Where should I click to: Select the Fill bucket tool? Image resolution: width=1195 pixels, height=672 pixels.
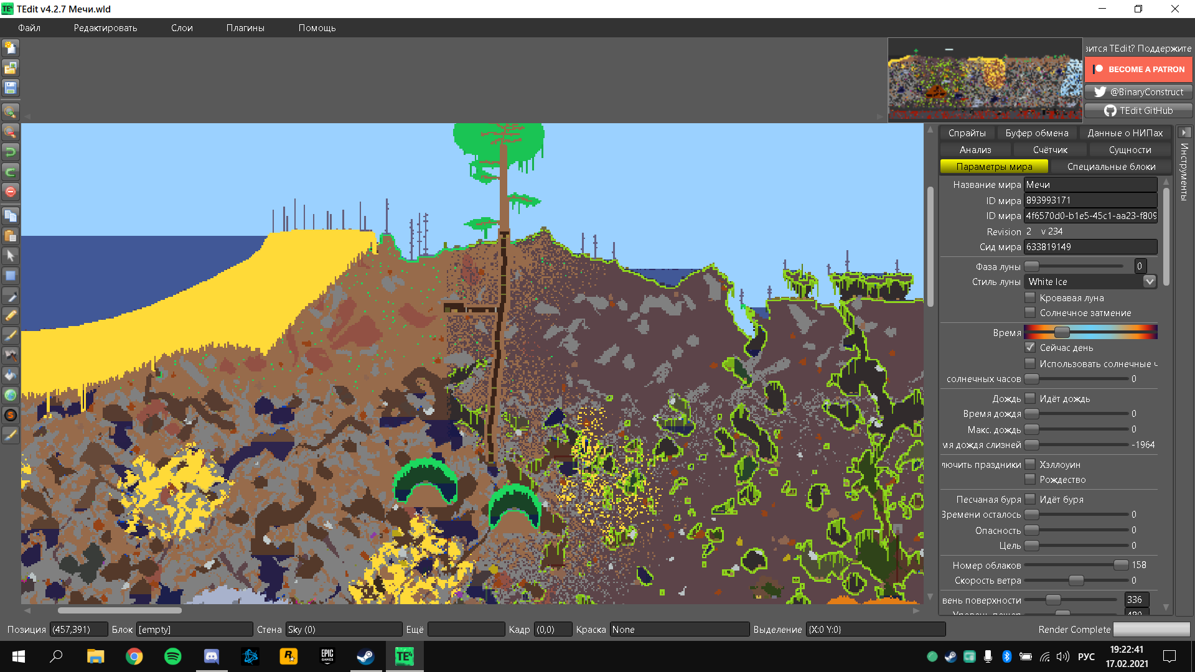[x=11, y=375]
